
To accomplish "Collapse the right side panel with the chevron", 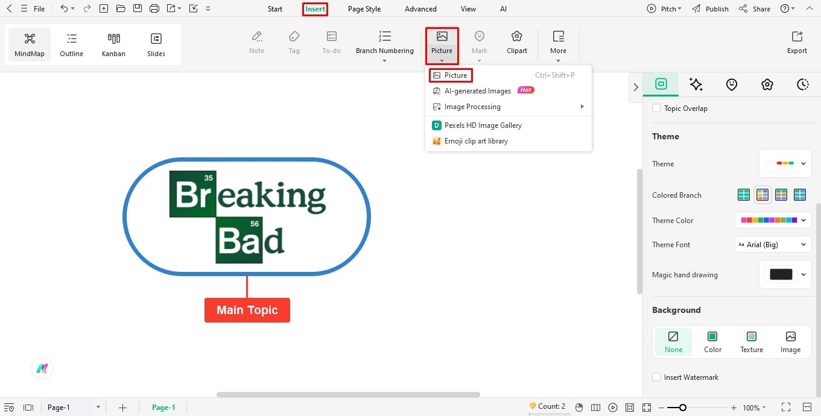I will 635,87.
